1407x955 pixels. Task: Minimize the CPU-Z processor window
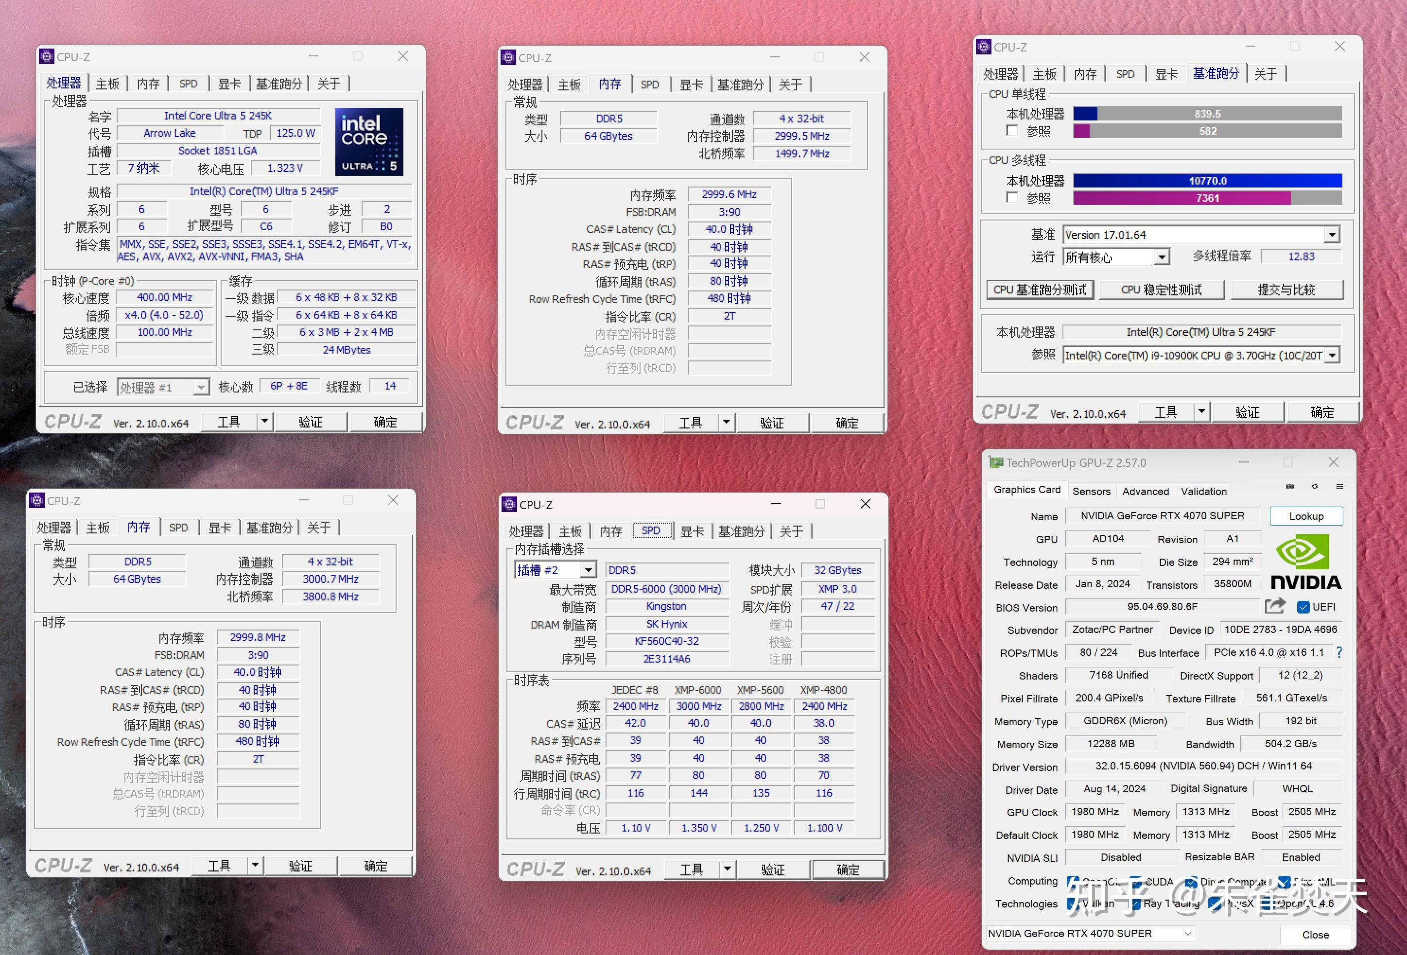(313, 56)
